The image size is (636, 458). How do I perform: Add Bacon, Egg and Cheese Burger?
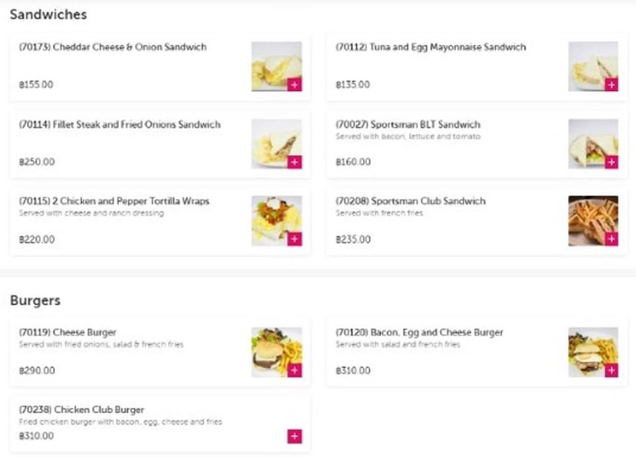(x=611, y=370)
